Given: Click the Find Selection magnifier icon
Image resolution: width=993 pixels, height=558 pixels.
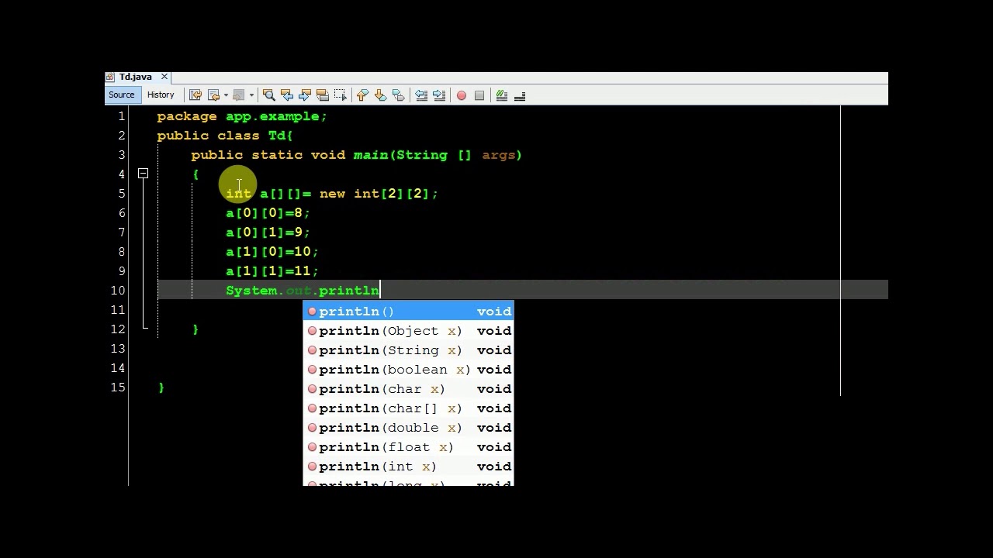Looking at the screenshot, I should point(269,95).
